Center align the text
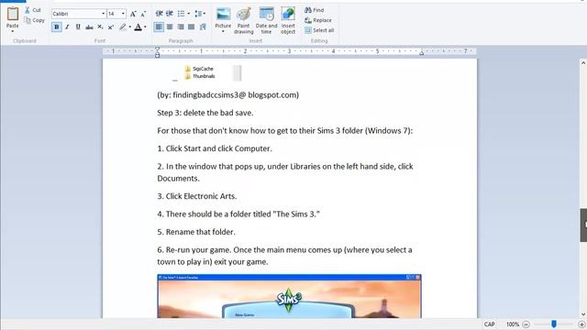This screenshot has height=330, width=587. point(170,27)
